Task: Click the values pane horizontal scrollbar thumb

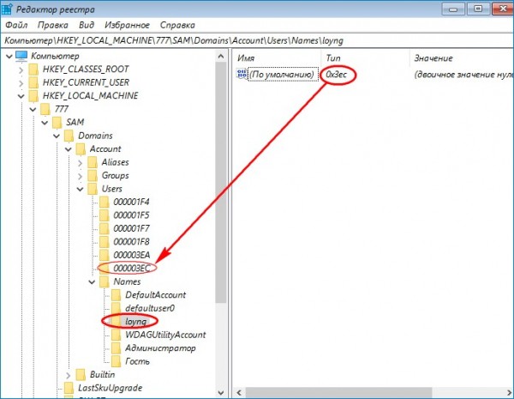Action: [x=338, y=392]
